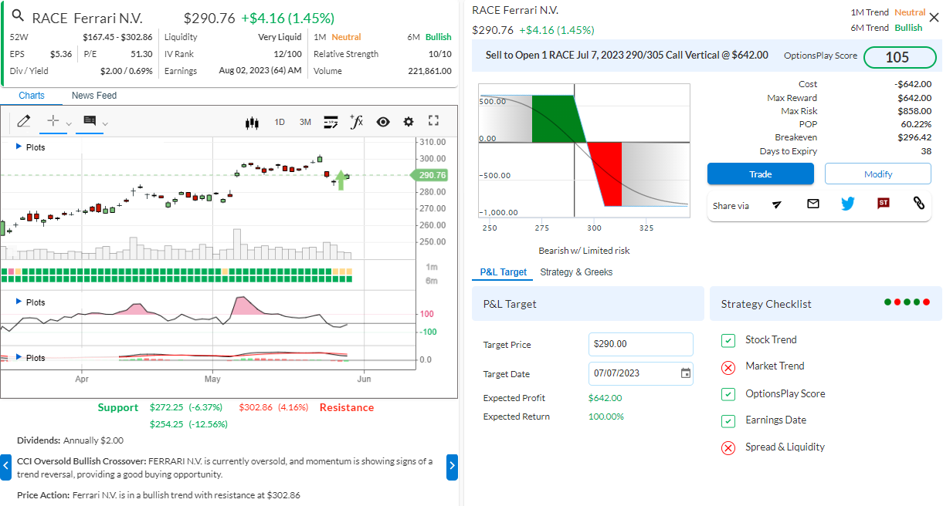Click the Days to Expiry value 38
Image resolution: width=943 pixels, height=506 pixels.
(925, 151)
